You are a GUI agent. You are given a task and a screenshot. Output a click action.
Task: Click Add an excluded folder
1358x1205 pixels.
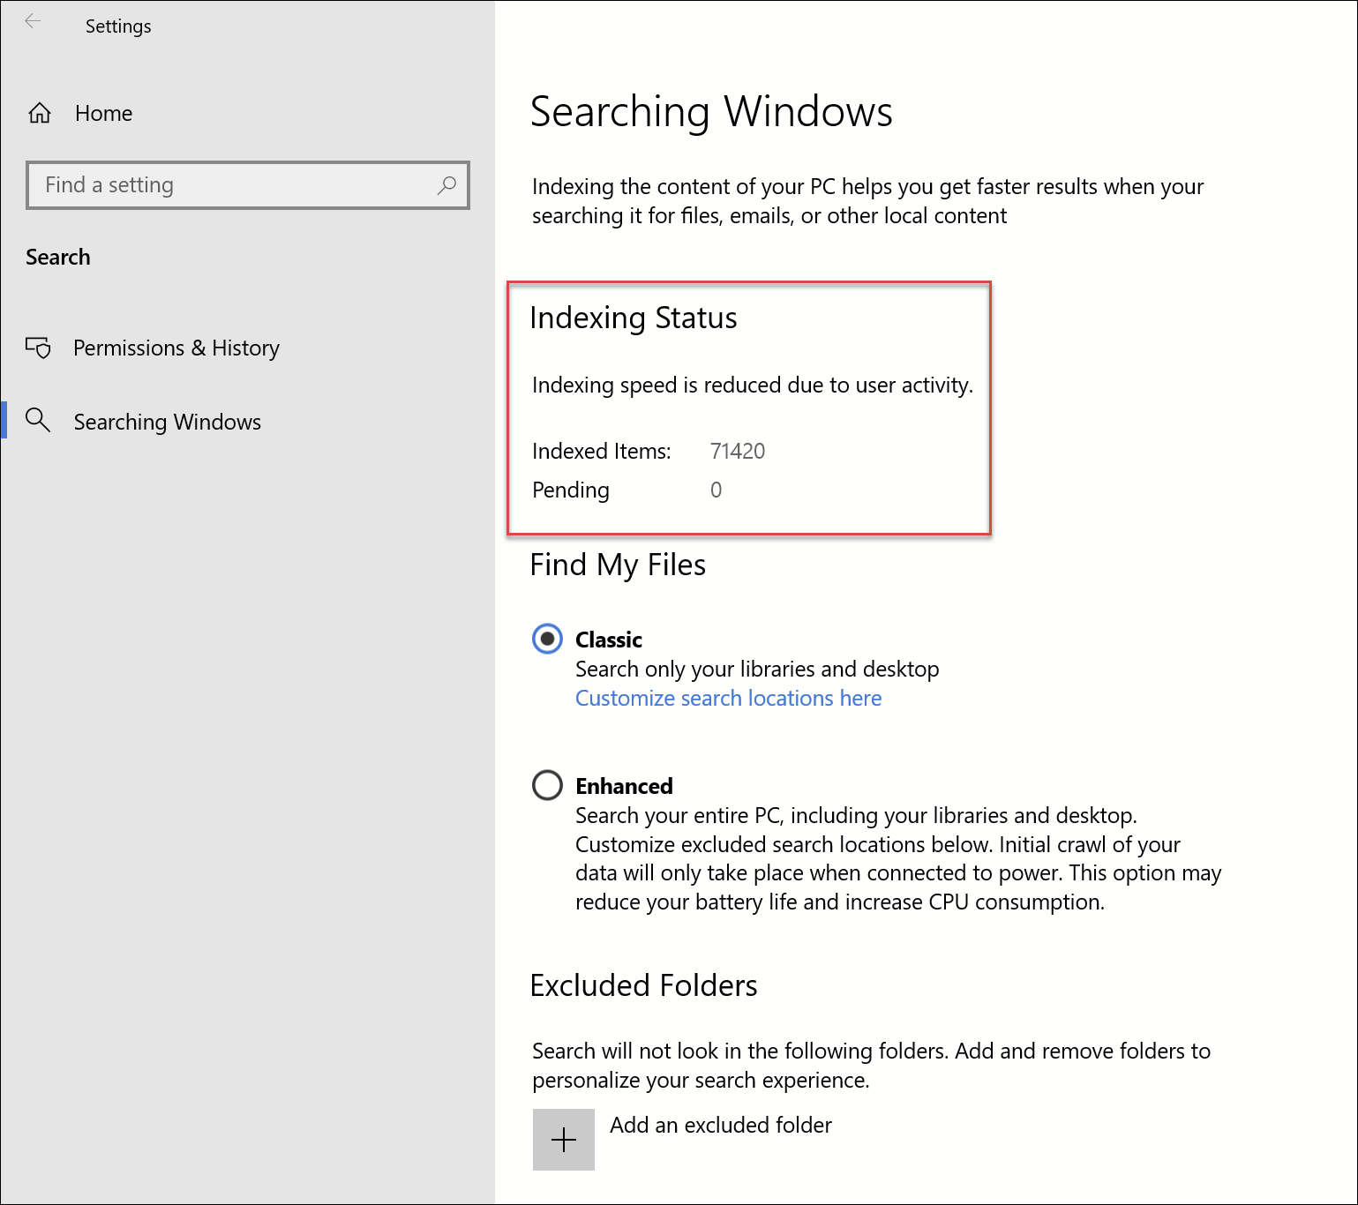720,1125
